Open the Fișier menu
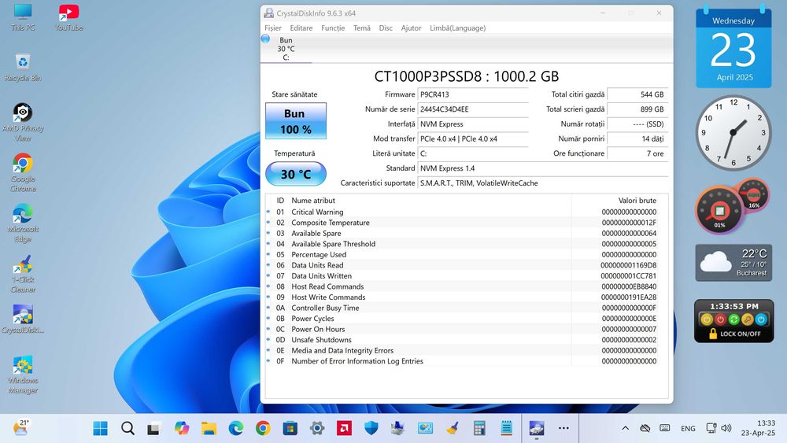This screenshot has height=443, width=787. [x=272, y=28]
